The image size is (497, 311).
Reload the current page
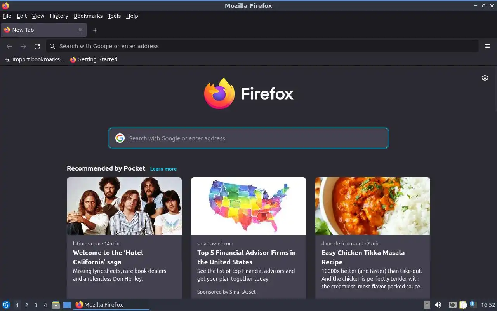pyautogui.click(x=37, y=46)
